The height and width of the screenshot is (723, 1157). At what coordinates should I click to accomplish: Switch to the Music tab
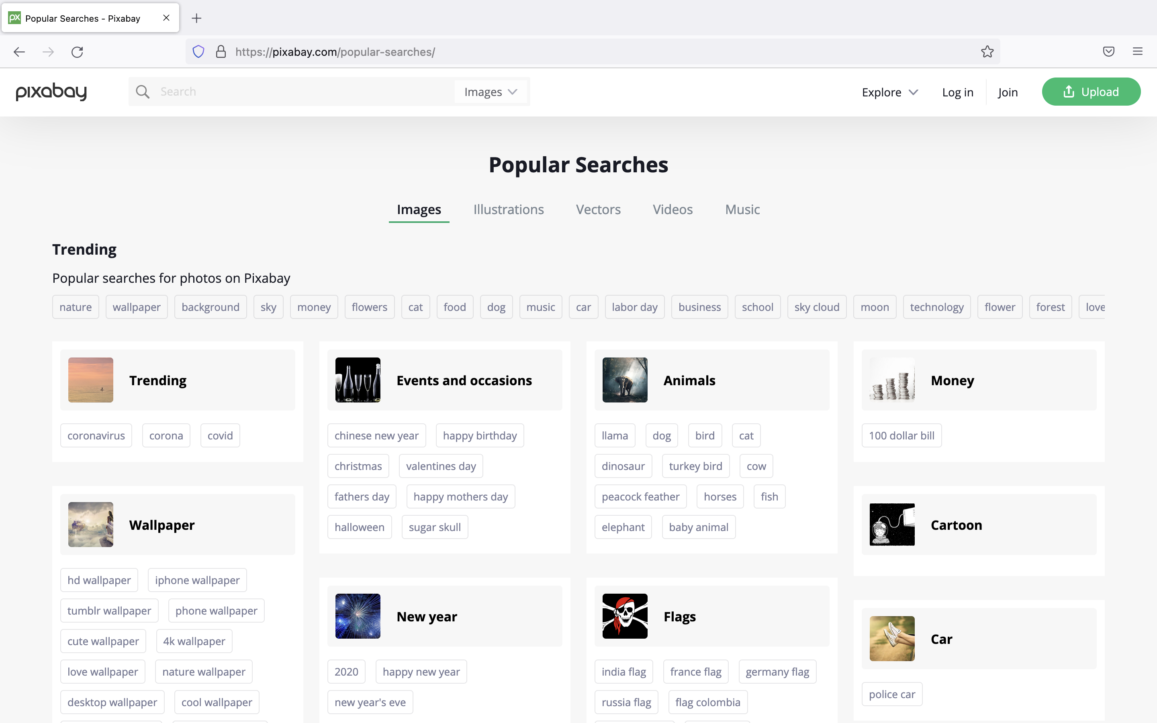coord(742,209)
